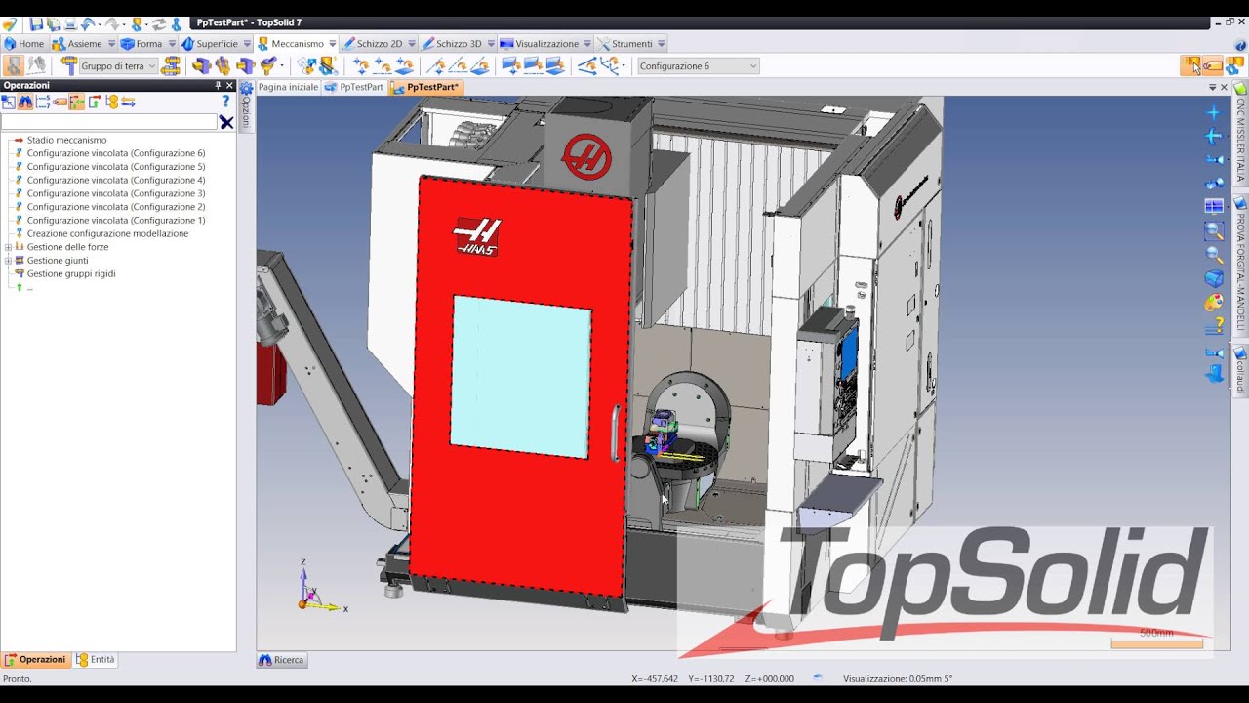1249x703 pixels.
Task: Click the blue cube render mode icon
Action: (1214, 279)
